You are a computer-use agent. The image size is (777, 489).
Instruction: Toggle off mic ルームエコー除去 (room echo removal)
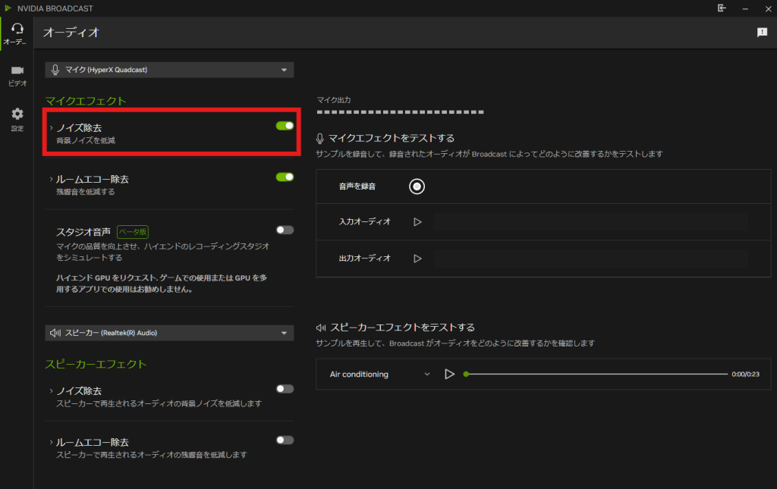point(285,177)
